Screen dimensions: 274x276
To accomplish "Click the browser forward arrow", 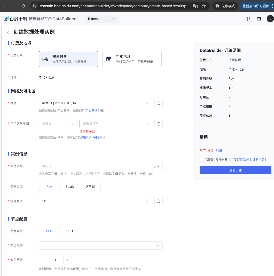I will 14,6.
